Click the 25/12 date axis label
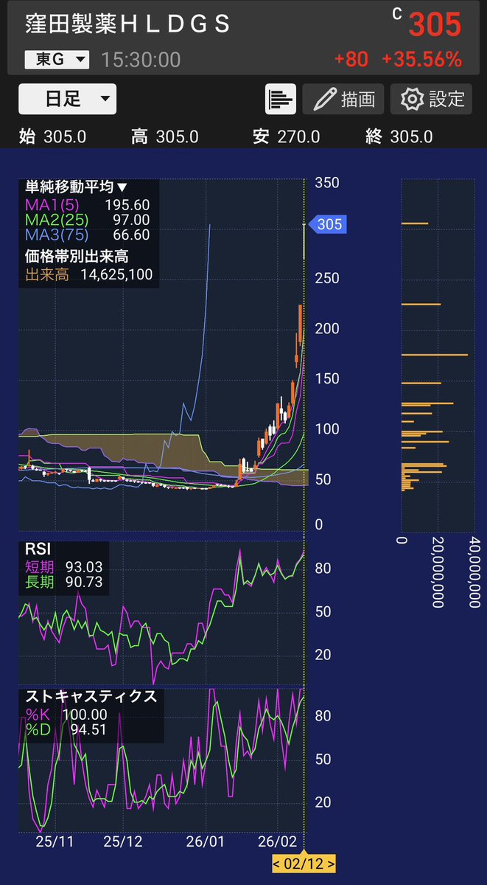 tap(122, 841)
